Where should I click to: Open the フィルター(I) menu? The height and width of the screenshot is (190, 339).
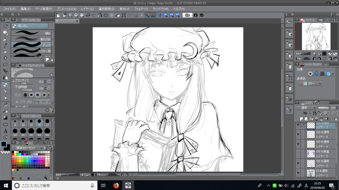click(x=141, y=9)
